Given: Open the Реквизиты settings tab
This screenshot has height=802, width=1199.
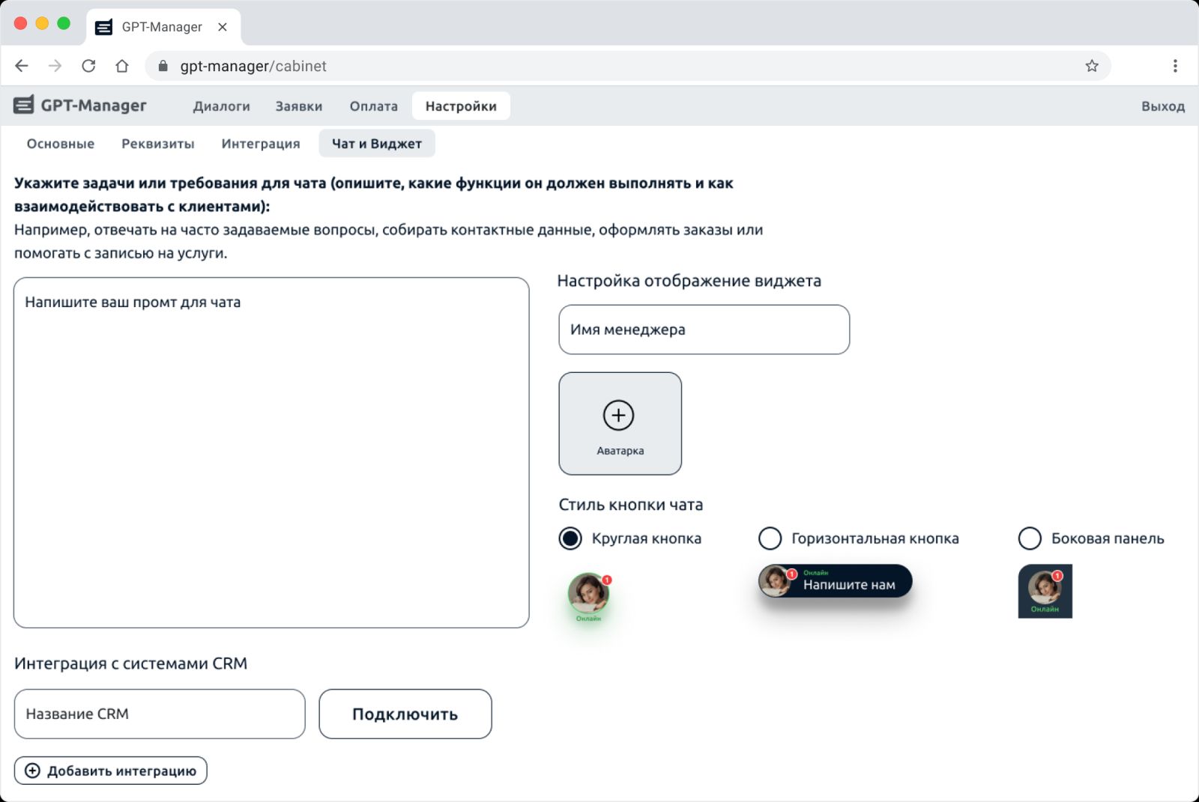Looking at the screenshot, I should [x=157, y=144].
